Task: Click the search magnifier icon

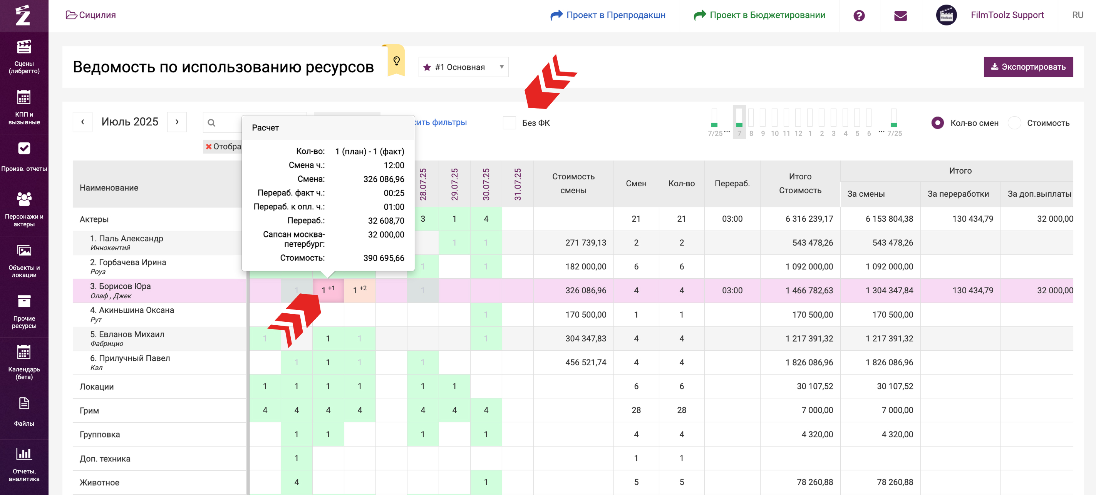Action: click(211, 123)
